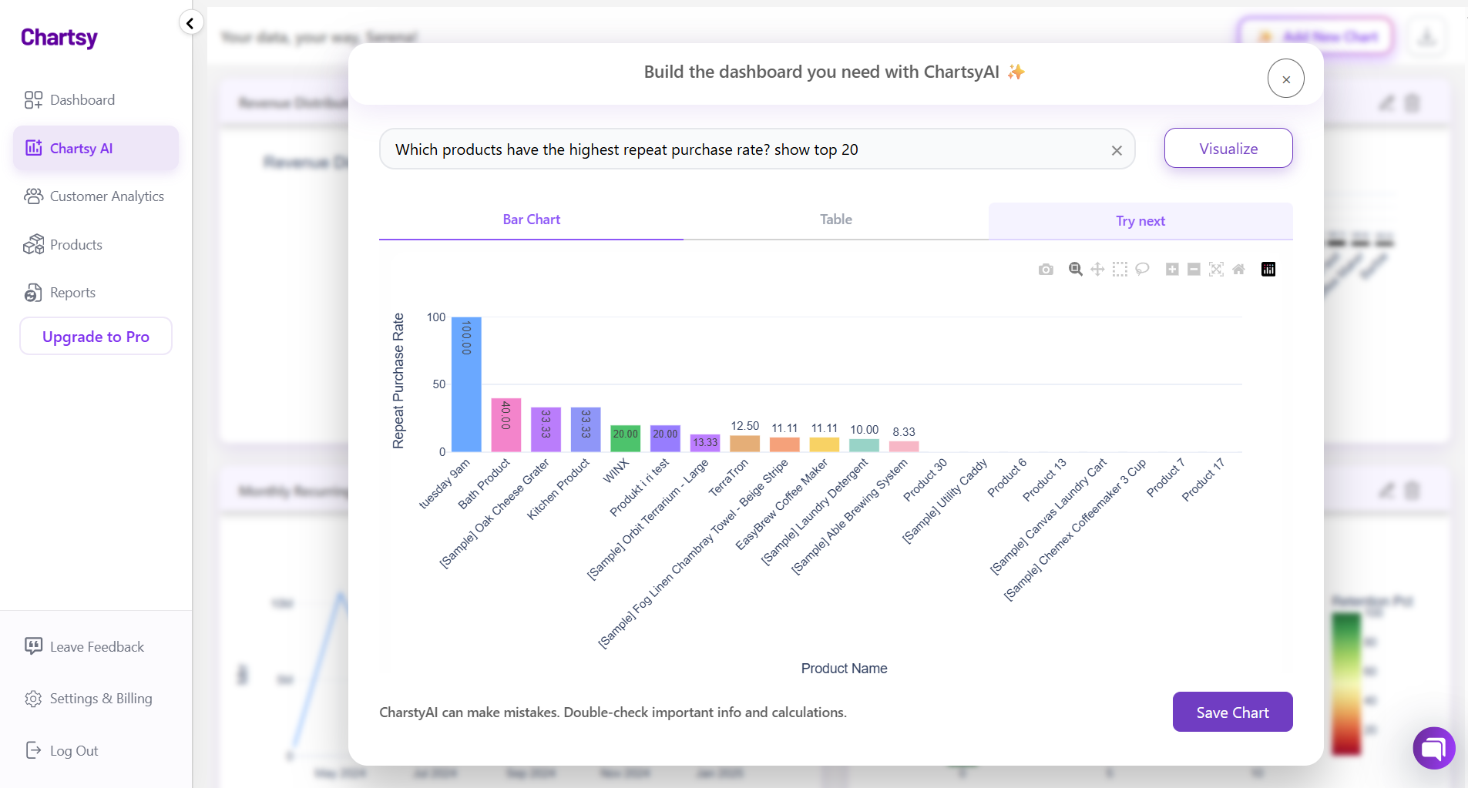This screenshot has width=1468, height=788.
Task: Clear the query input with the X
Action: [1117, 150]
